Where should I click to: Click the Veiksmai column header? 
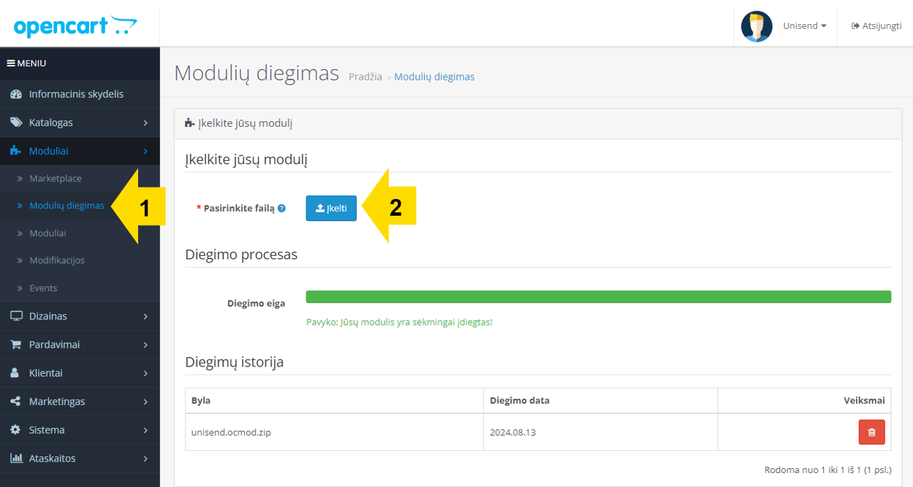(x=804, y=401)
